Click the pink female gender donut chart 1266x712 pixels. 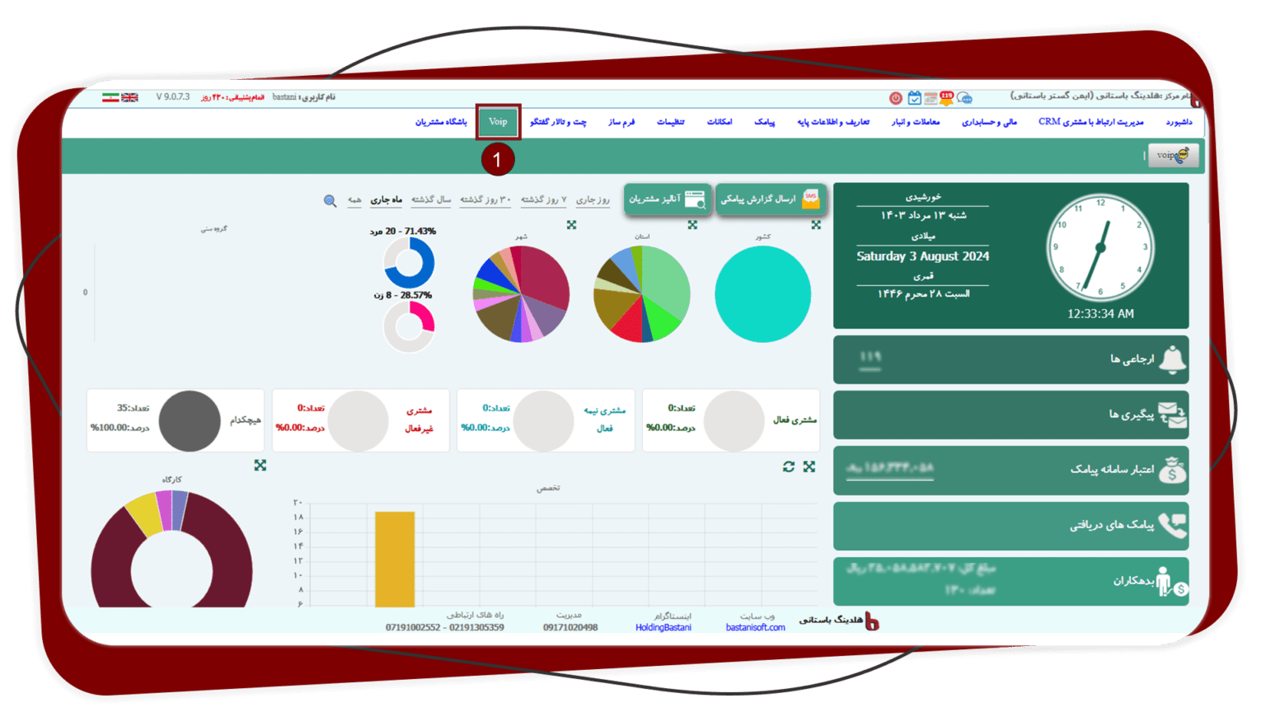point(410,327)
